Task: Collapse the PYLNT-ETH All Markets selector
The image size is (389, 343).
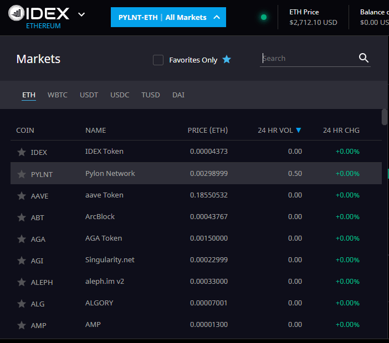Action: coord(168,17)
